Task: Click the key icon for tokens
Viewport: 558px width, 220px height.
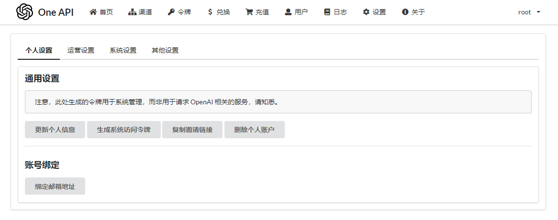Action: coord(171,12)
